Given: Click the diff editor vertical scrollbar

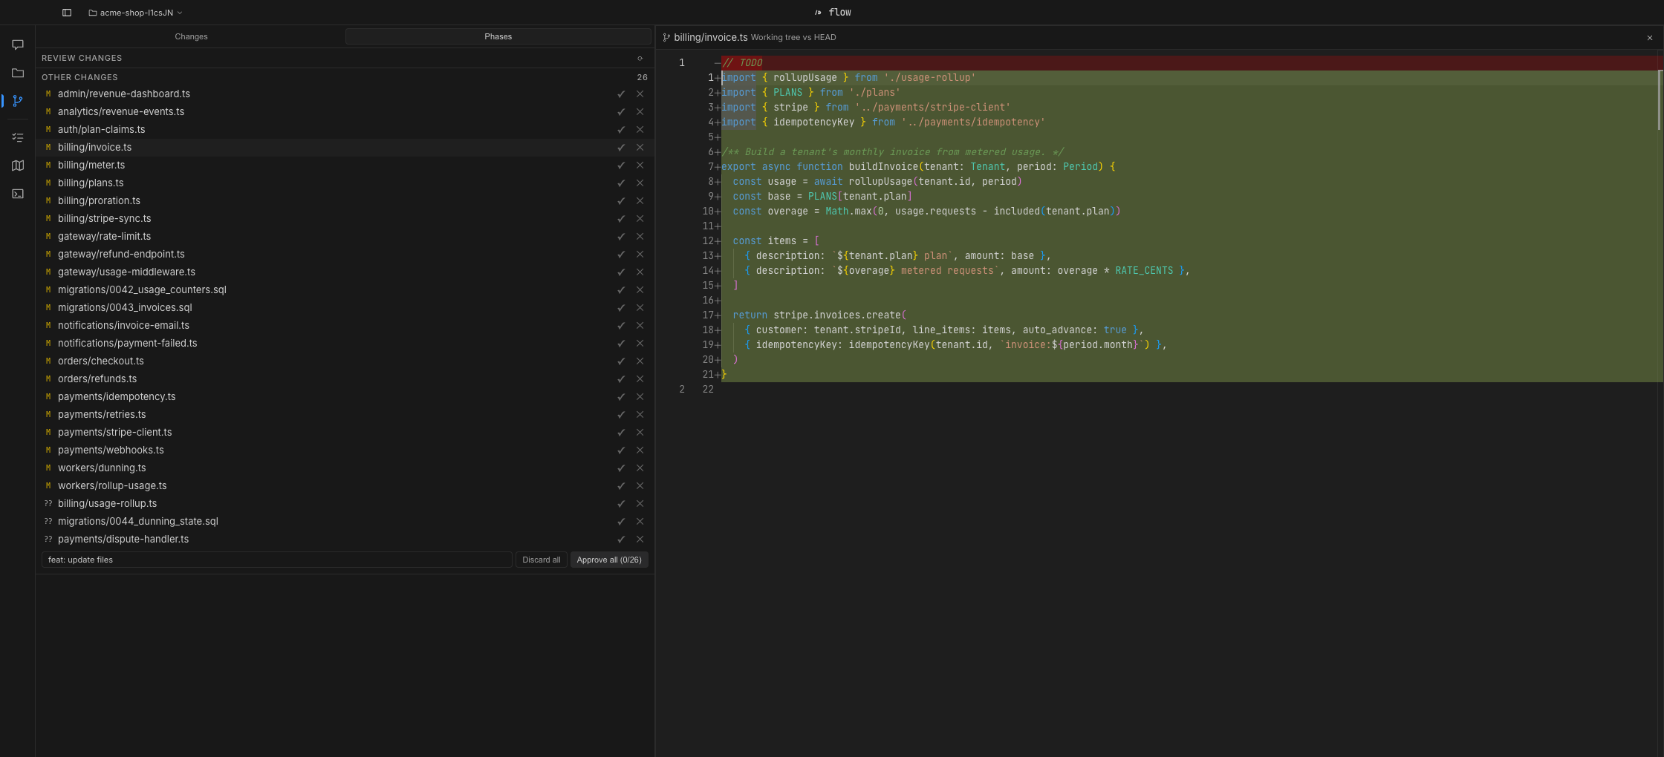Looking at the screenshot, I should (1660, 100).
